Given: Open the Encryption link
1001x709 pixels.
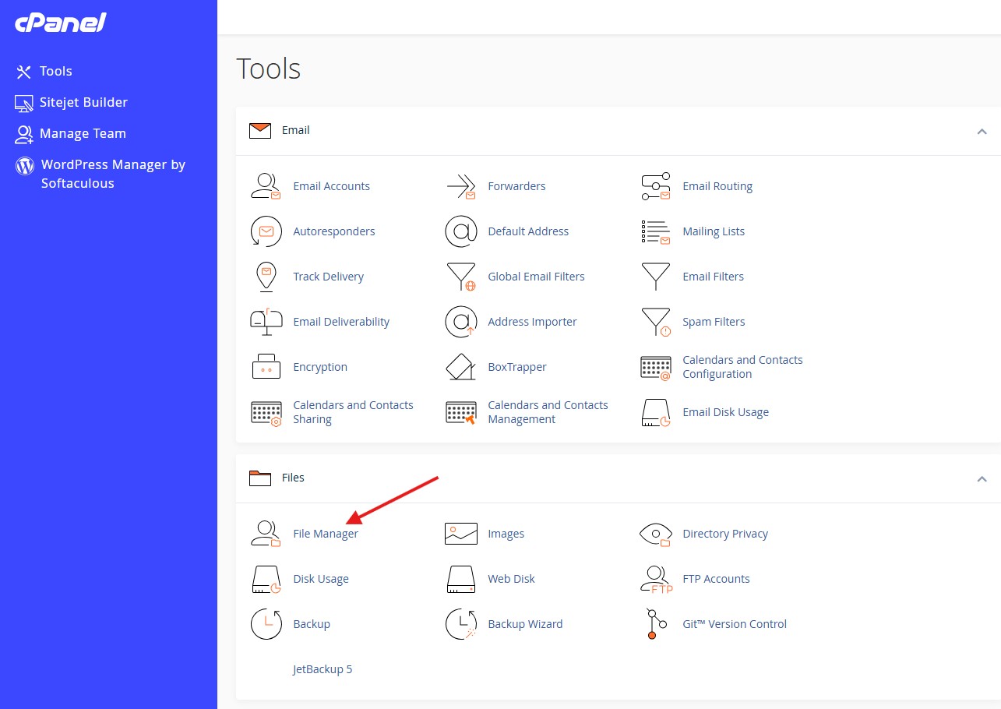Looking at the screenshot, I should click(x=320, y=367).
